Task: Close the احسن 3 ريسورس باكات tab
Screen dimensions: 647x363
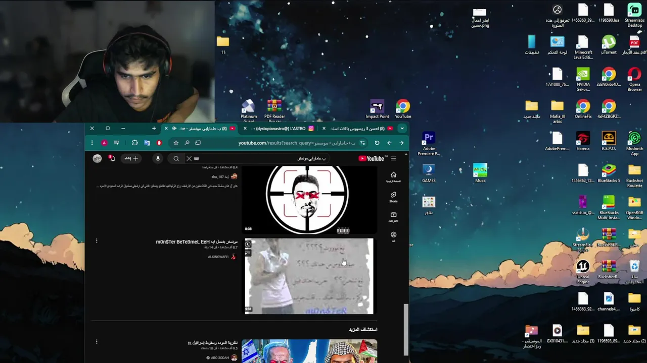Action: 324,129
